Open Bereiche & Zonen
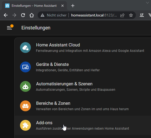Screen dimensions: 151x138 coord(83,106)
